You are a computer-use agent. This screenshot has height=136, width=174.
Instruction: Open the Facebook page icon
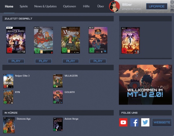coord(134,122)
